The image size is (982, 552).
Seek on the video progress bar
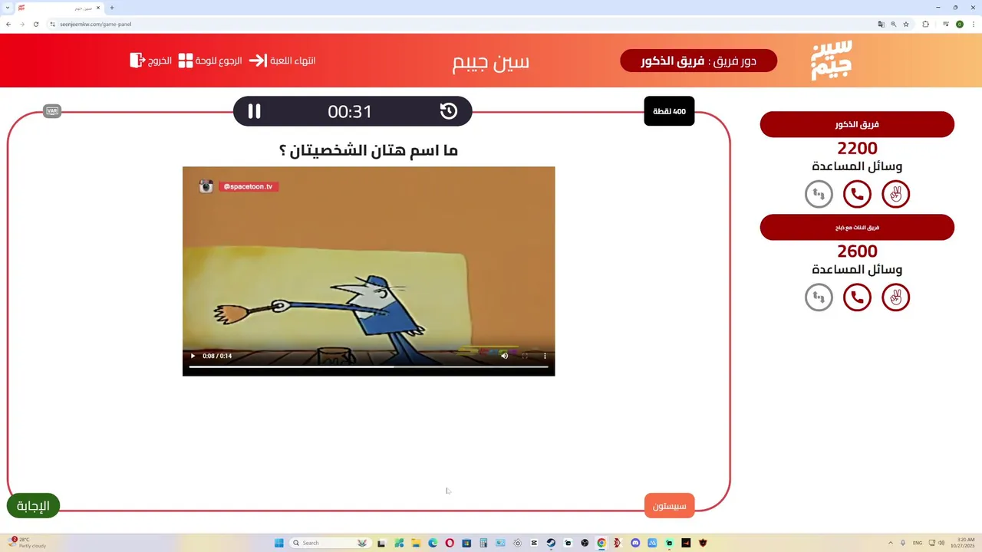[x=368, y=366]
